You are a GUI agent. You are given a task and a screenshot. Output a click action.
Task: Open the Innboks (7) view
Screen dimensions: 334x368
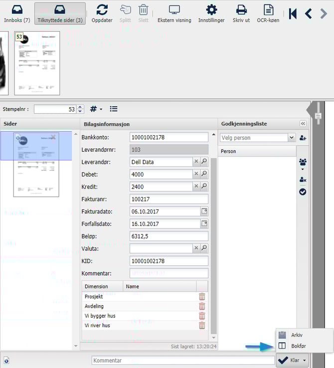[x=17, y=13]
